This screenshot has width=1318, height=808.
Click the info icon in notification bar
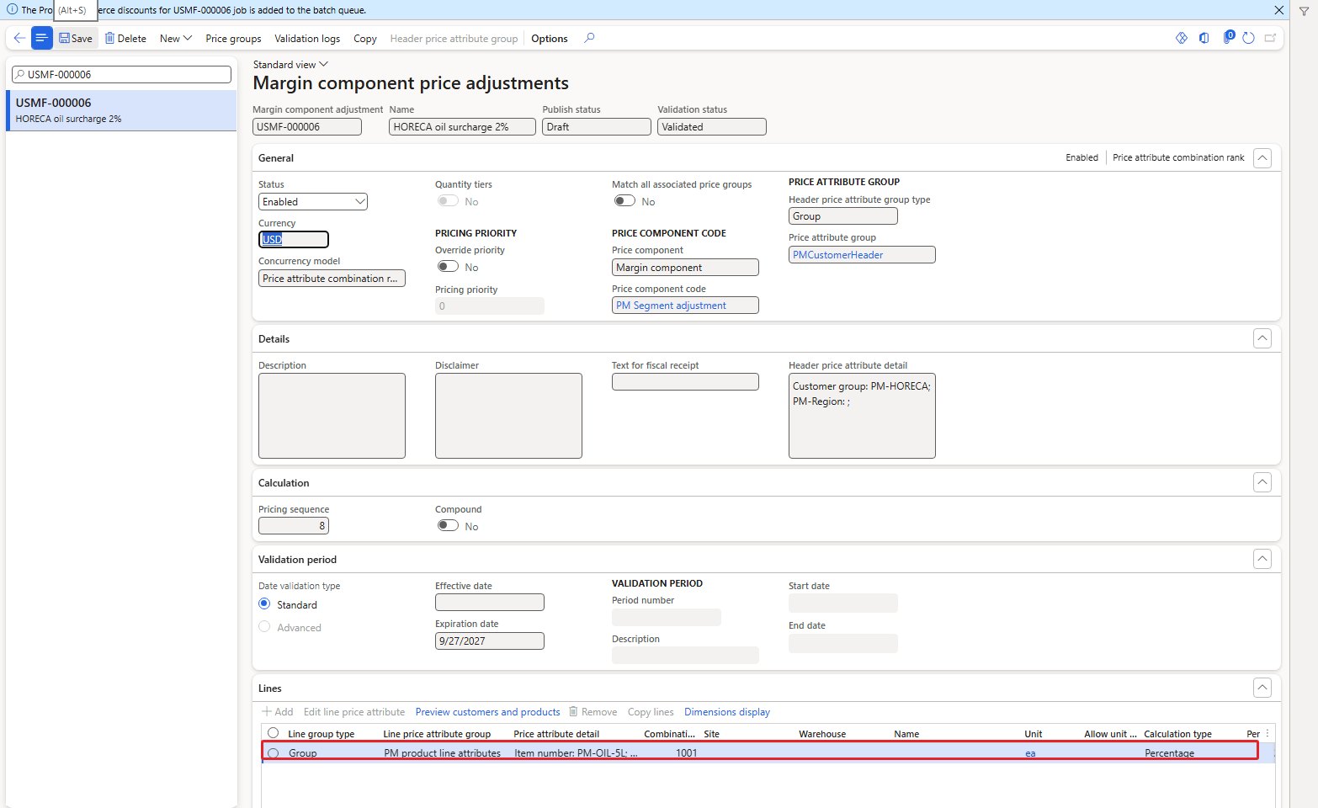click(12, 9)
